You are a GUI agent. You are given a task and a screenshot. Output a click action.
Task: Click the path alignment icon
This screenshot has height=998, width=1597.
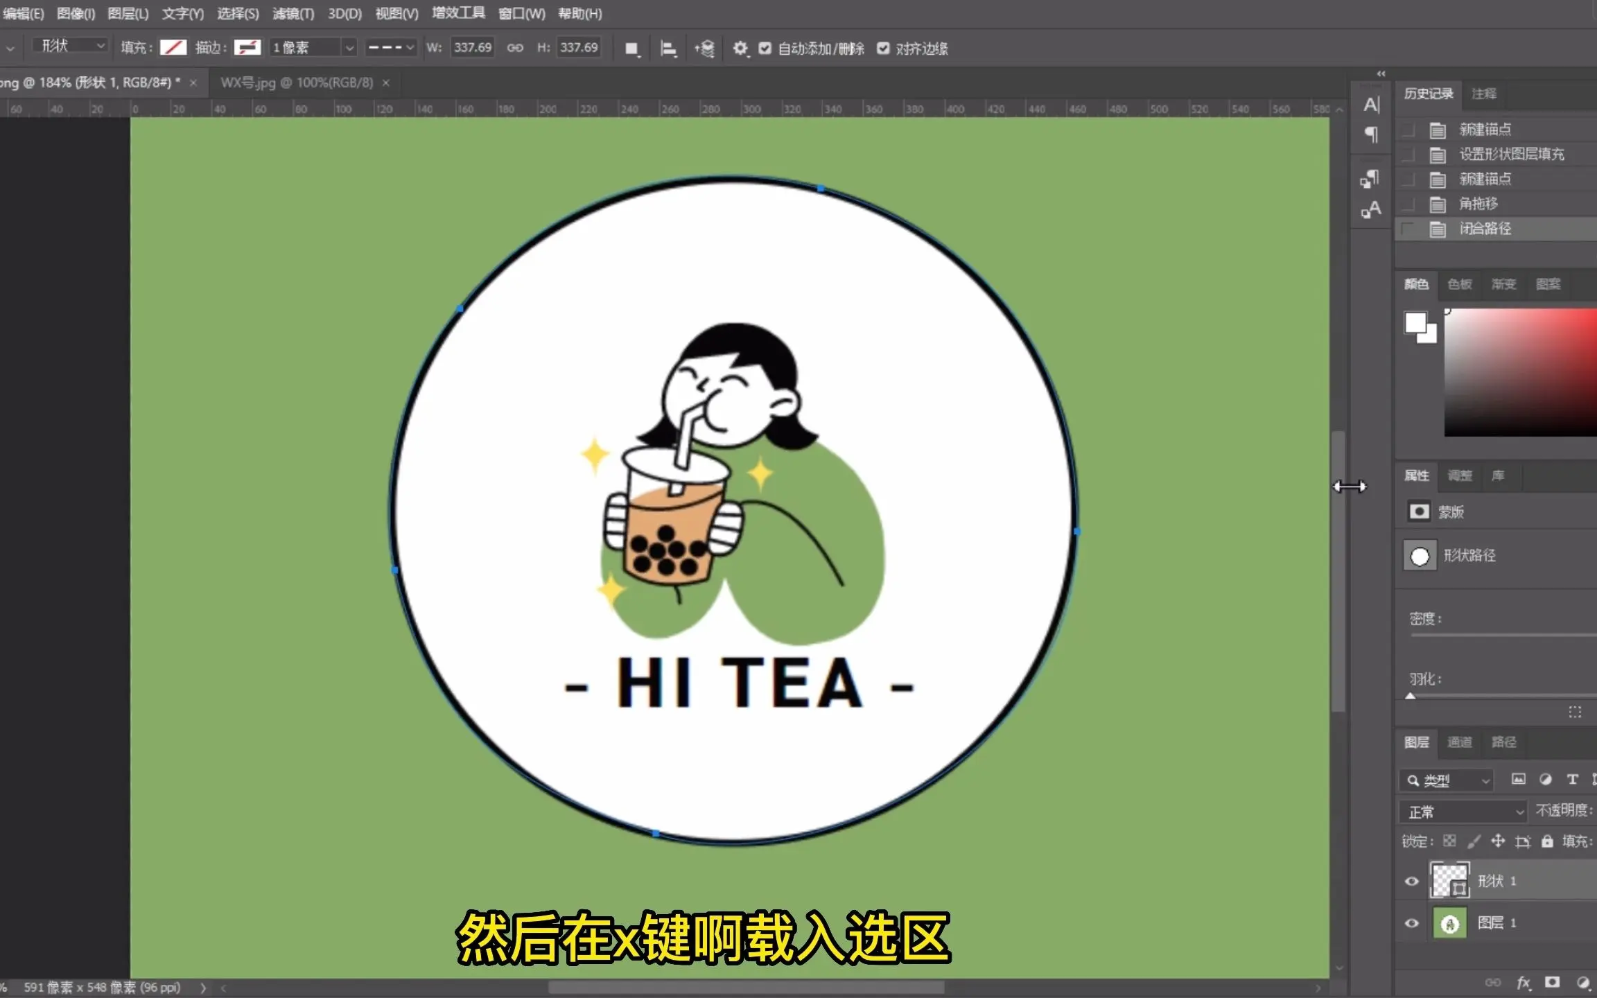[668, 49]
